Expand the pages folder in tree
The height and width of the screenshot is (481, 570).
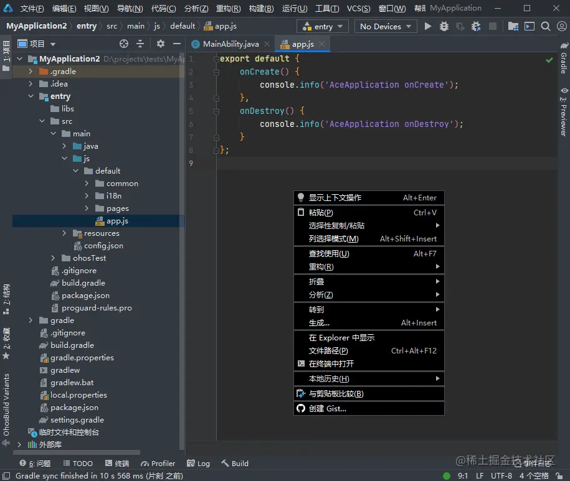(87, 208)
